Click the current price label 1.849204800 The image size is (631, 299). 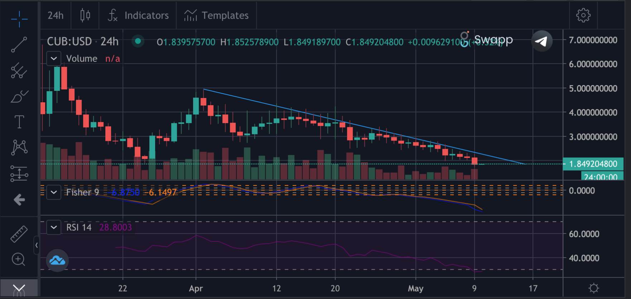coord(593,164)
